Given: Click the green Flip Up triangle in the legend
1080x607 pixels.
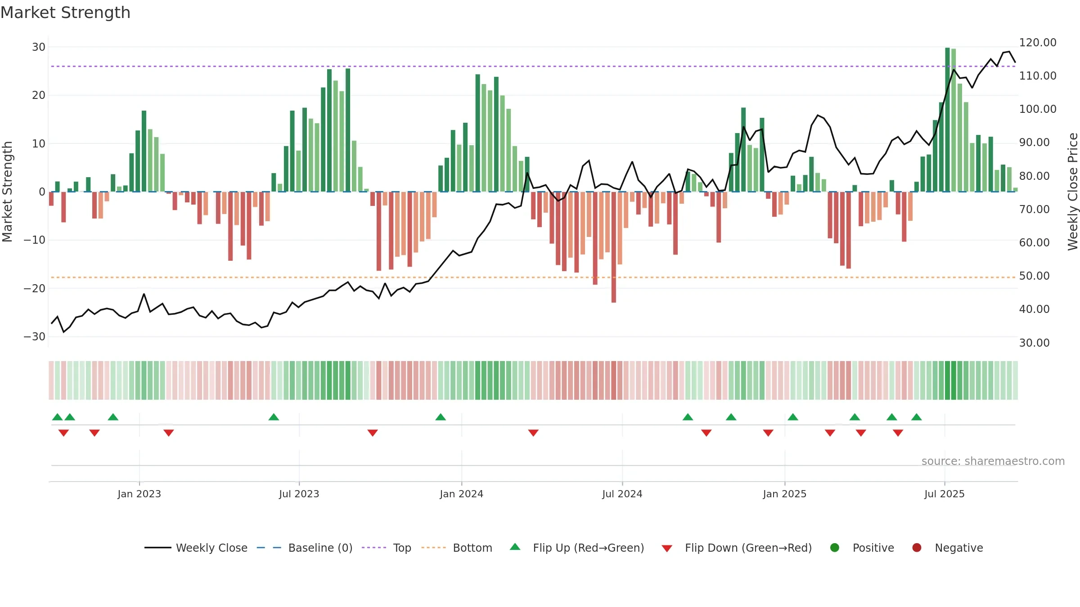Looking at the screenshot, I should 515,547.
